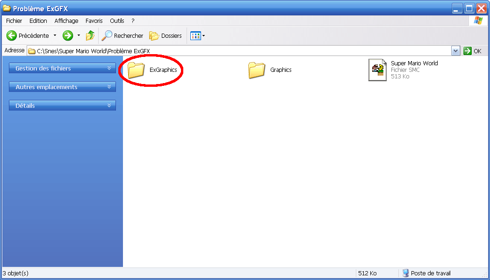490x280 pixels.
Task: Open the Fichier menu
Action: (x=14, y=21)
